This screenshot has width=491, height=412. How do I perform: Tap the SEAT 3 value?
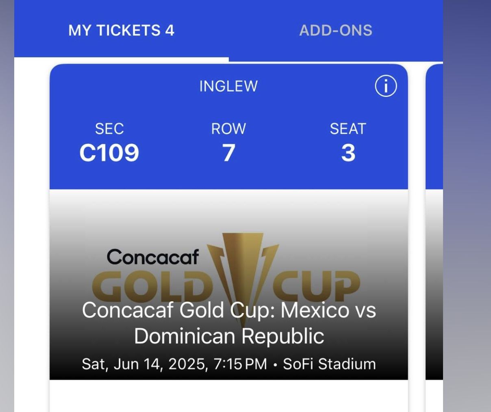click(x=348, y=153)
